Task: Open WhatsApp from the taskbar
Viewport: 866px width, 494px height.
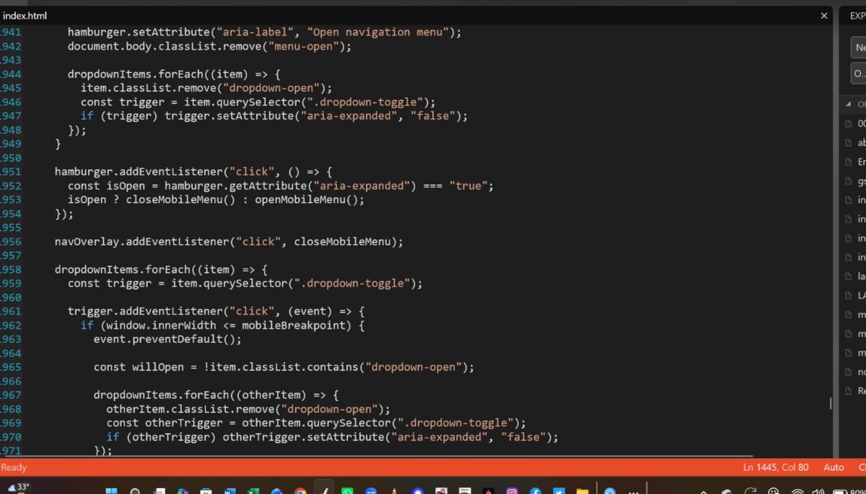Action: [x=347, y=491]
